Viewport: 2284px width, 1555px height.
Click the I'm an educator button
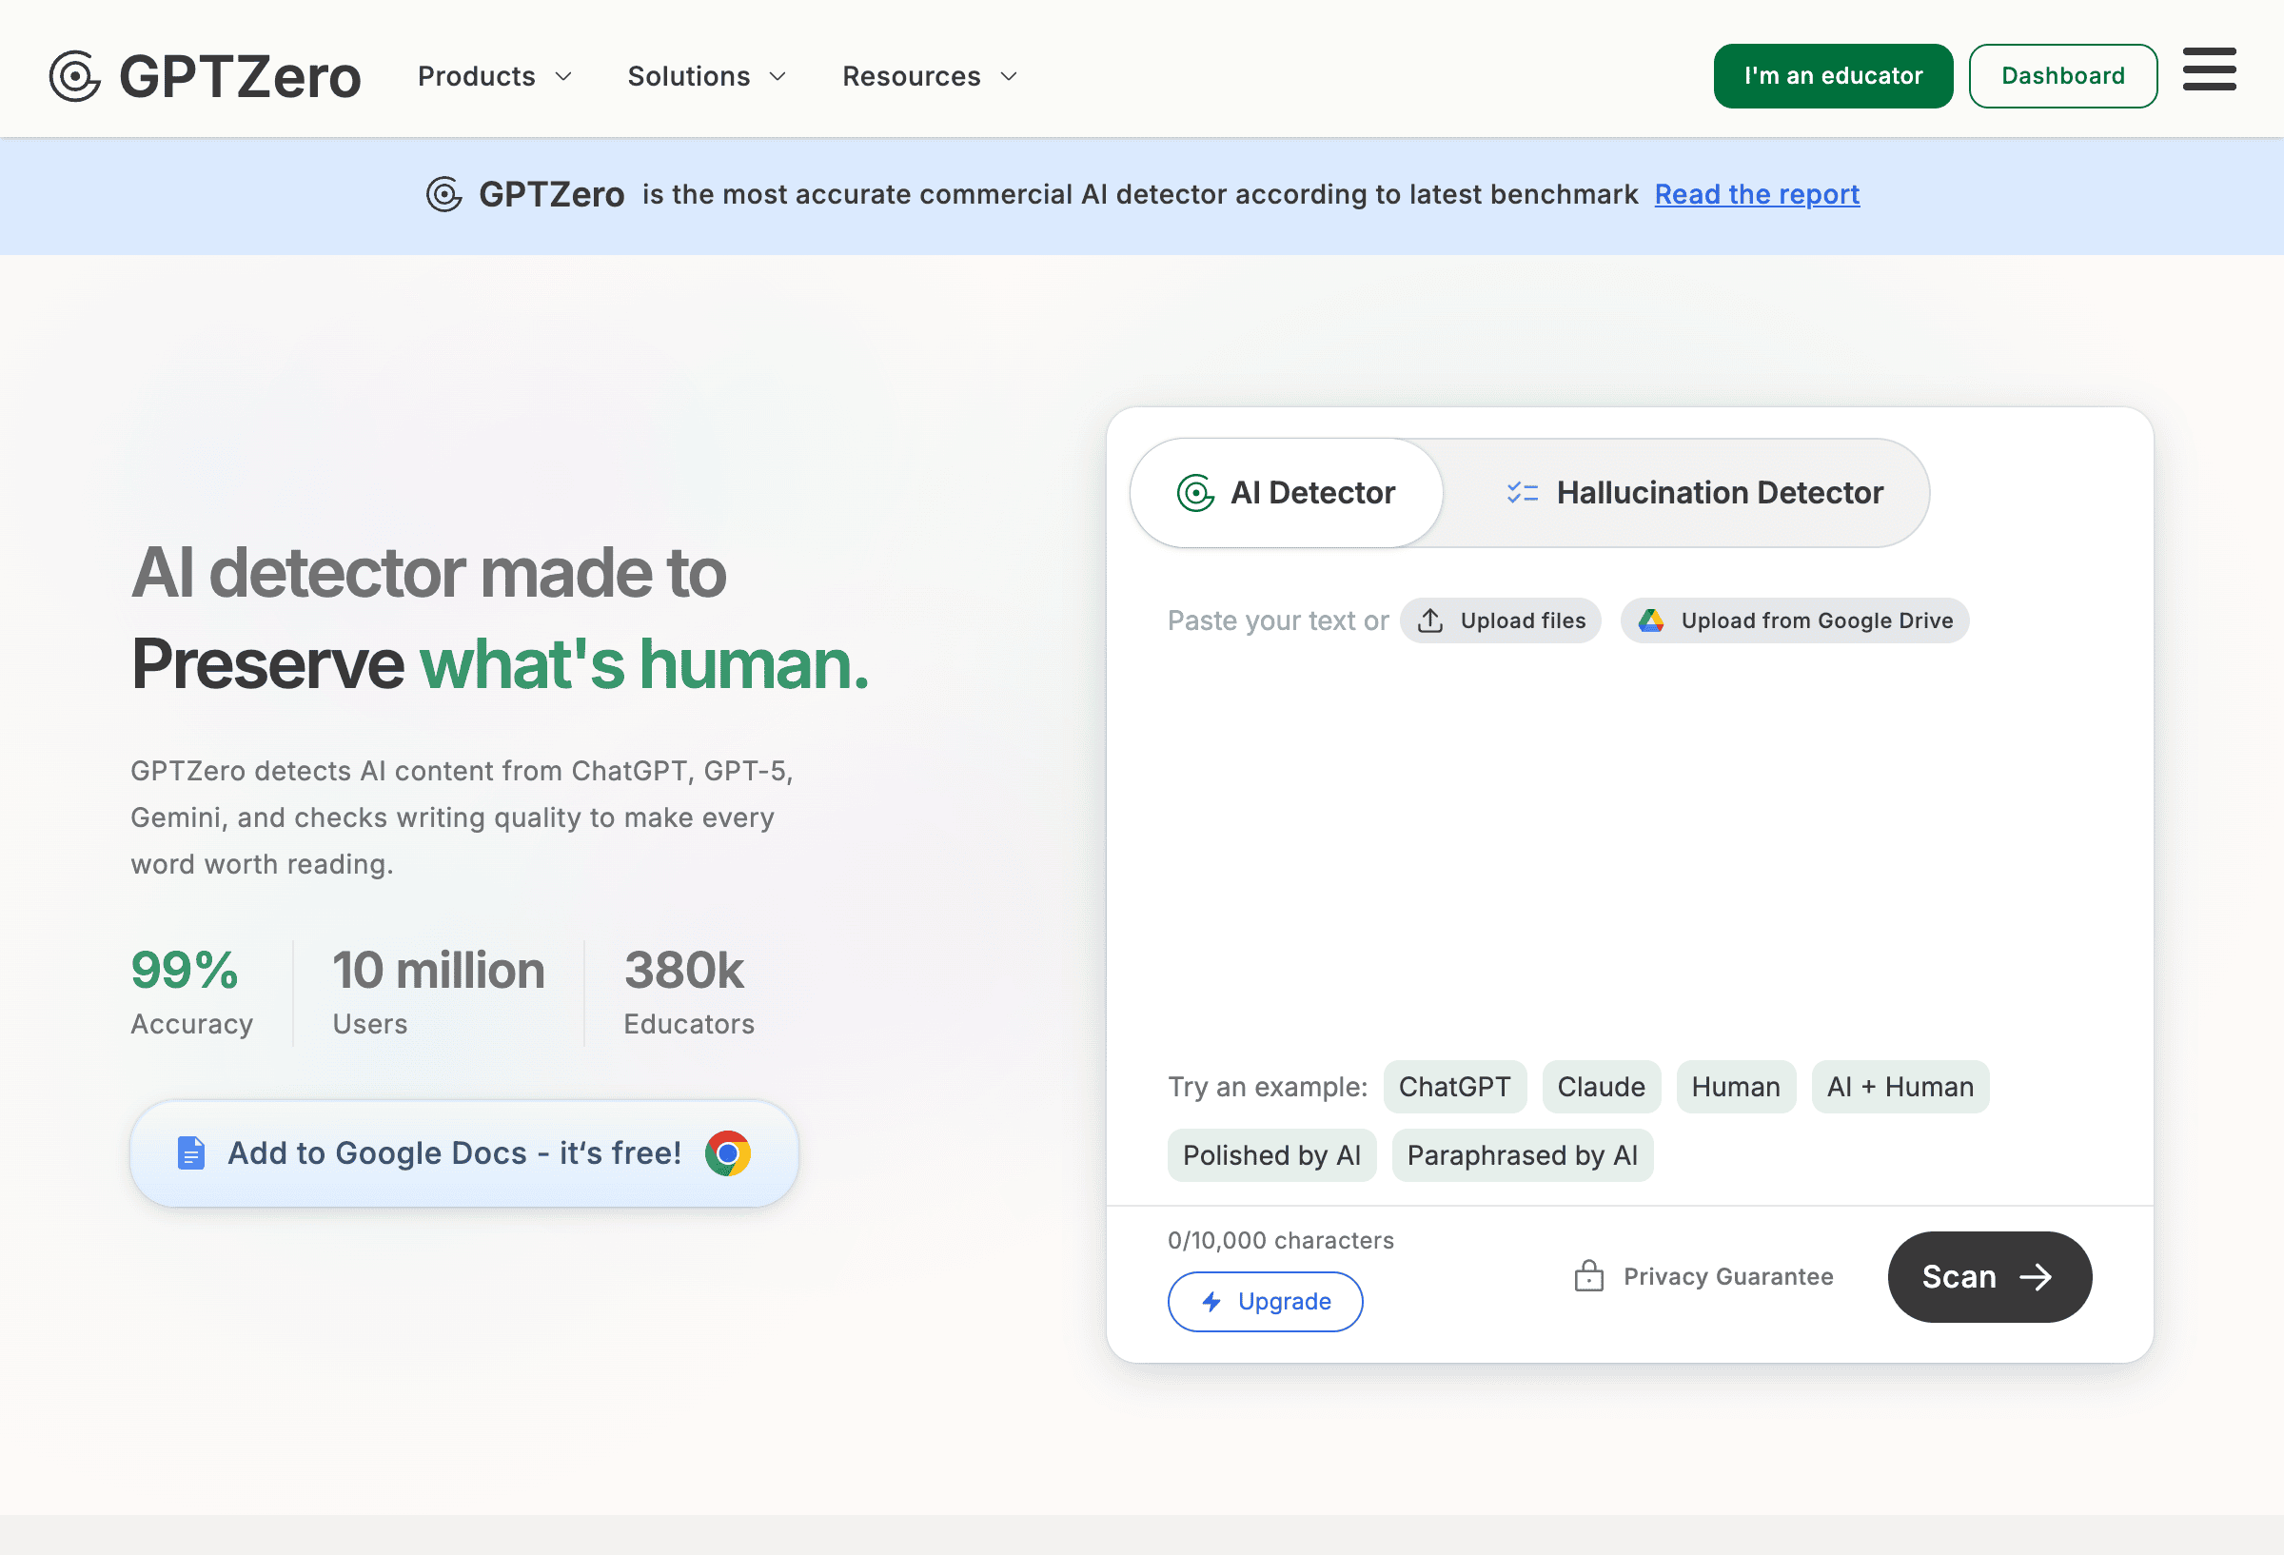tap(1832, 76)
